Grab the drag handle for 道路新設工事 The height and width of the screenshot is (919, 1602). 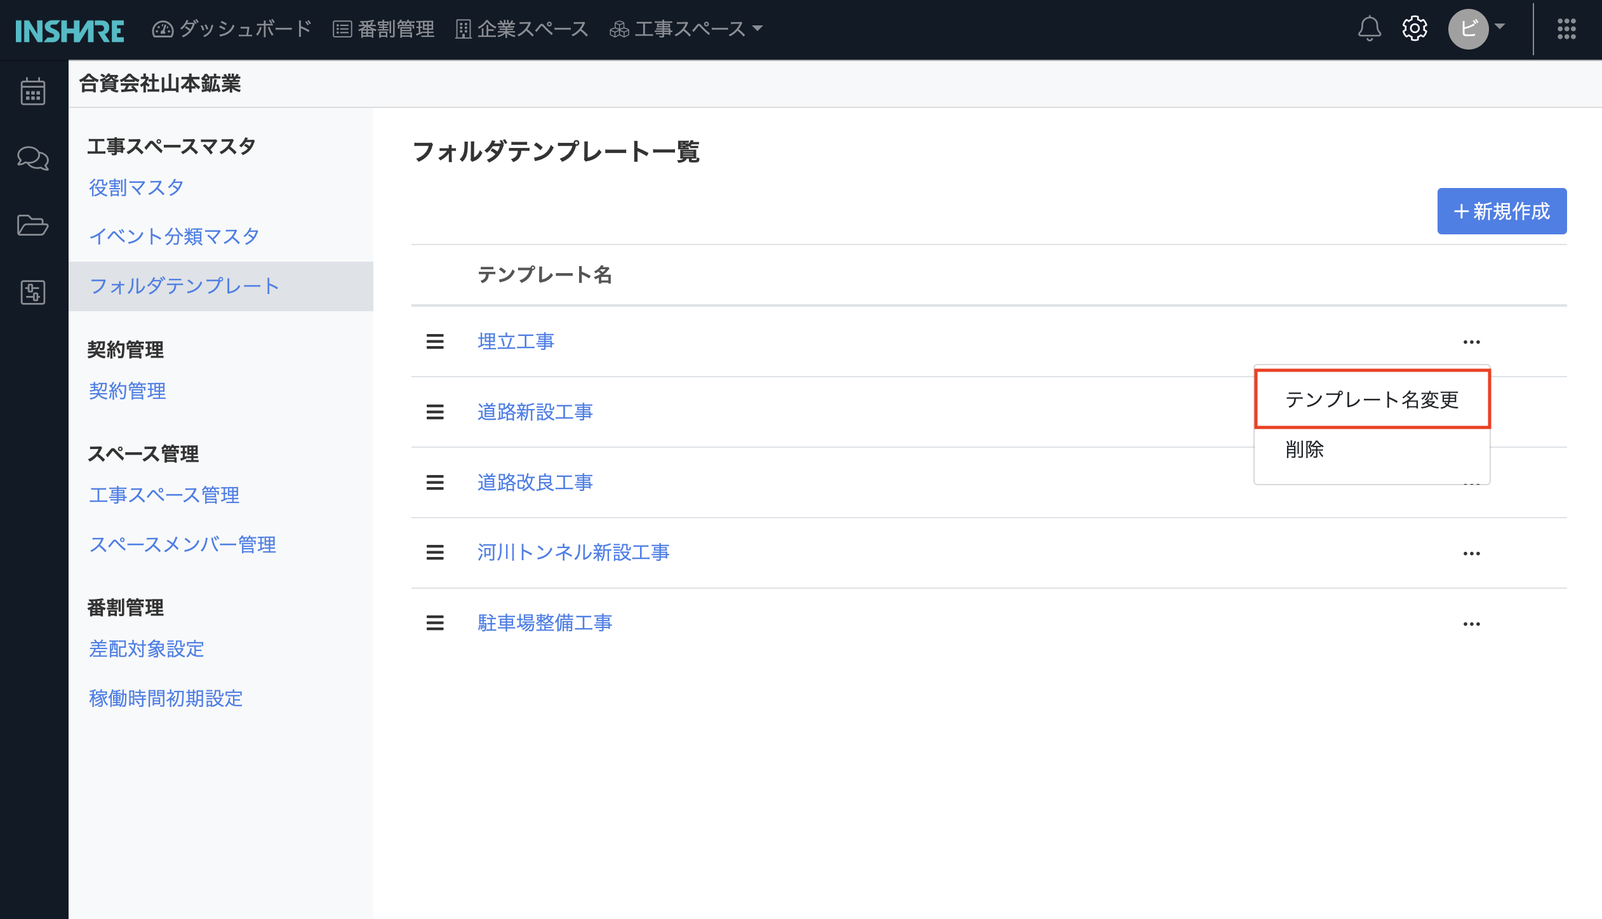(x=435, y=412)
